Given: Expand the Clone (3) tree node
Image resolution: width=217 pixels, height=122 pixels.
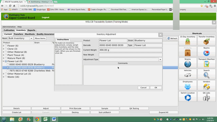Looking at the screenshot, I should [x=3, y=49].
